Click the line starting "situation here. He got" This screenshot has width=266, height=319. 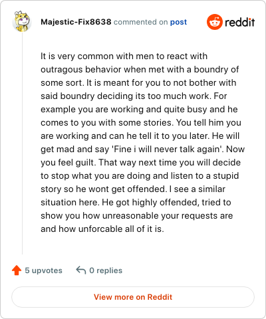coord(136,203)
